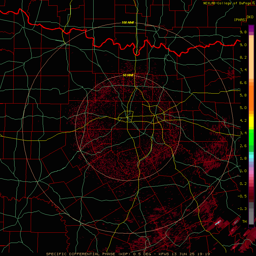Click the [PHAS] label above the color scale

[x=240, y=20]
